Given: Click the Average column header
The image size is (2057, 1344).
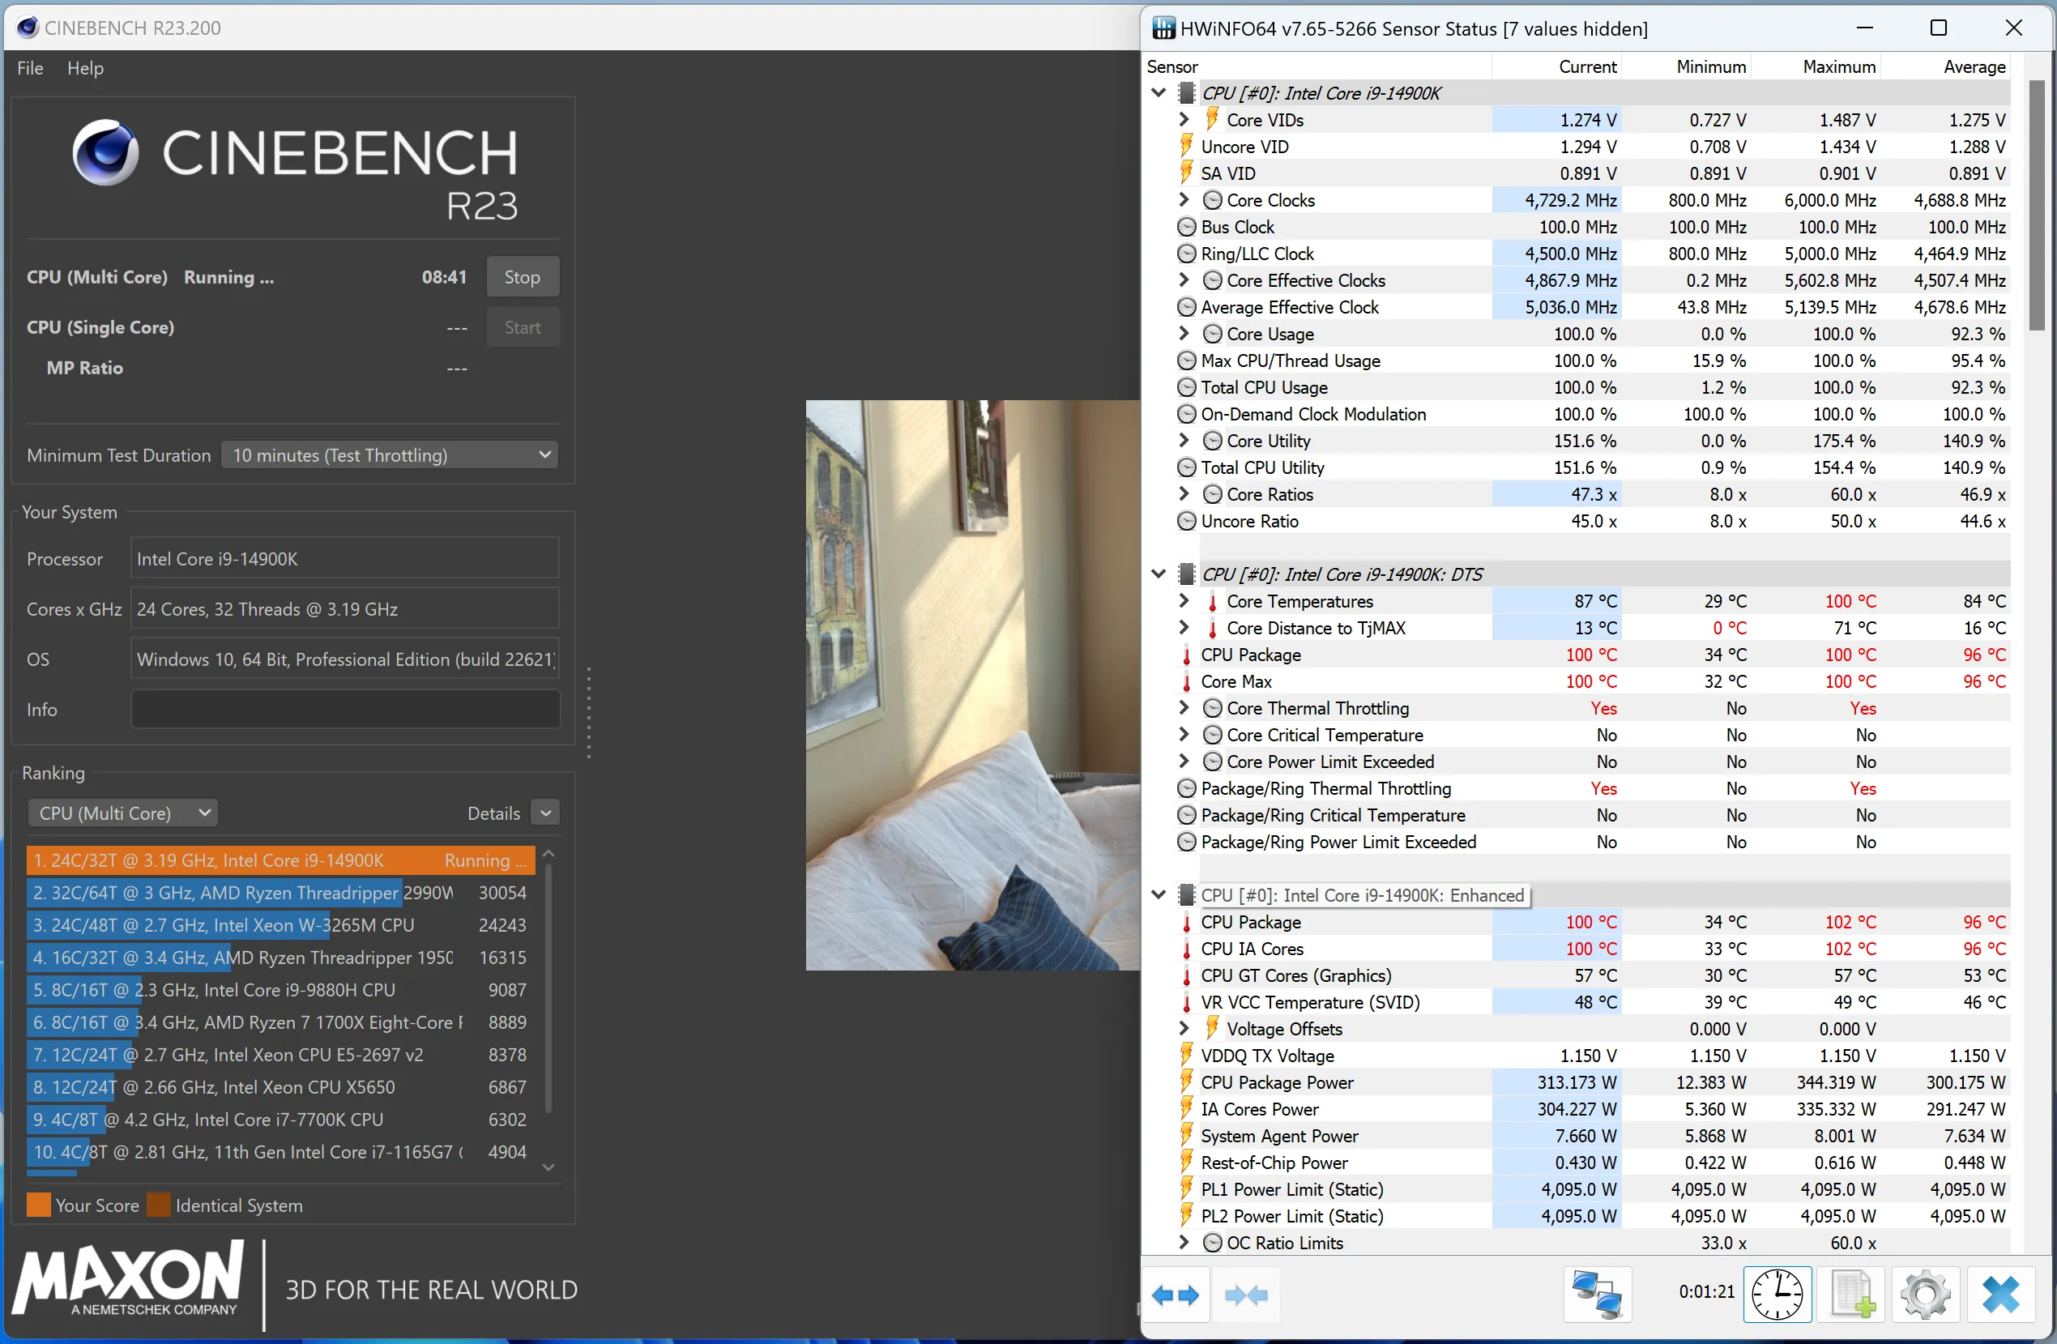Looking at the screenshot, I should pos(1974,66).
